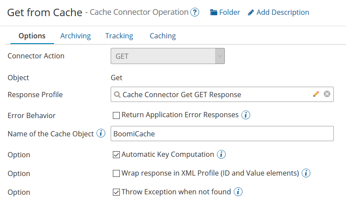Image resolution: width=346 pixels, height=210 pixels.
Task: Click the help icon beside Cache Connector Operation
Action: (x=195, y=12)
